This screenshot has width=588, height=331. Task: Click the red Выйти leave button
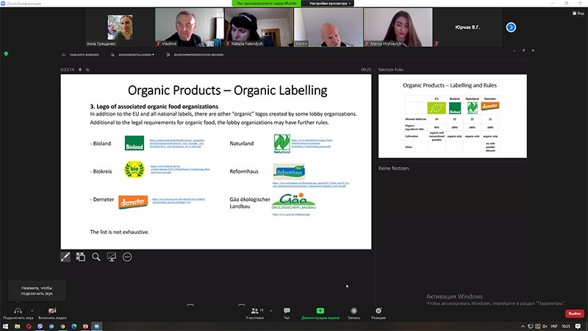tap(575, 313)
